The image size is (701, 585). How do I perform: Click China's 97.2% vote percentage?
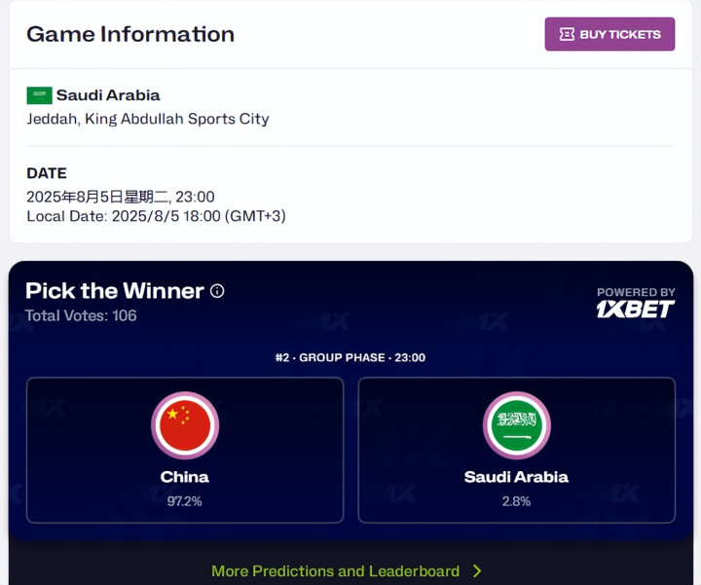[185, 501]
